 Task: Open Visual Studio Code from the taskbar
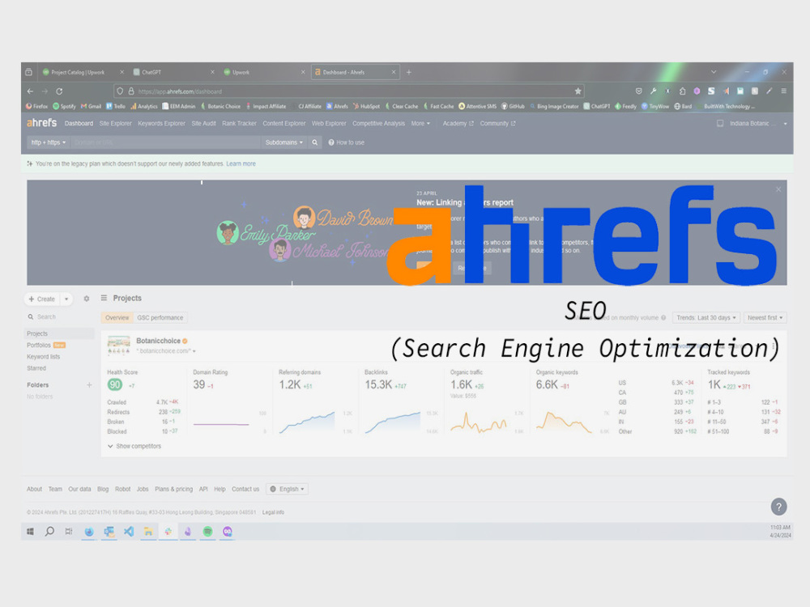(x=129, y=532)
